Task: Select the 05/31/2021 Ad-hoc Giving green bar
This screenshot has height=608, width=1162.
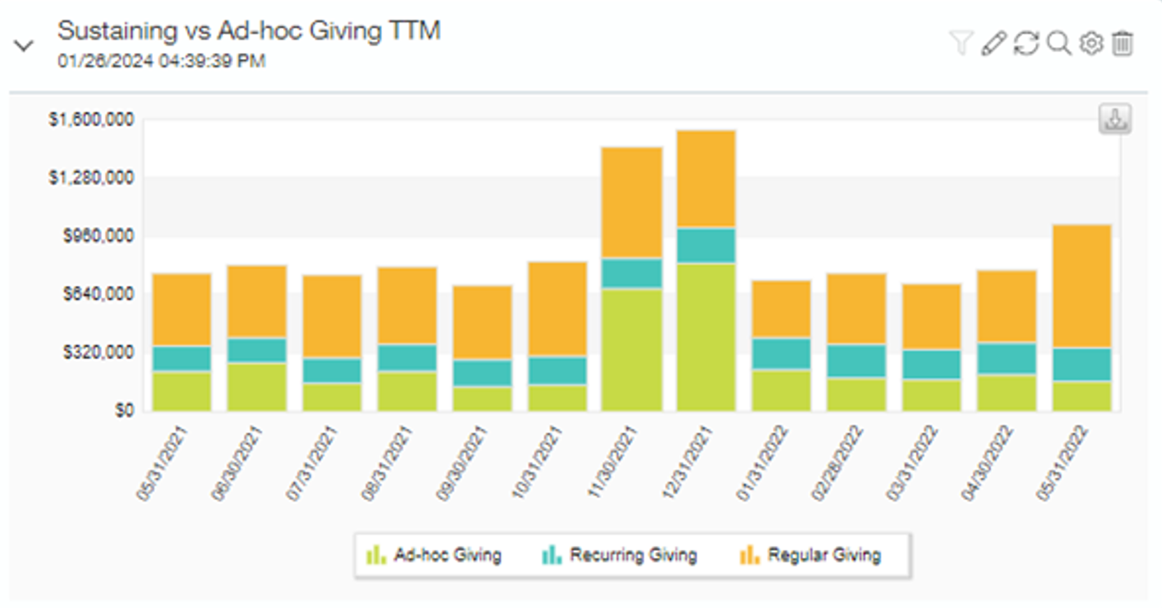Action: pyautogui.click(x=182, y=392)
